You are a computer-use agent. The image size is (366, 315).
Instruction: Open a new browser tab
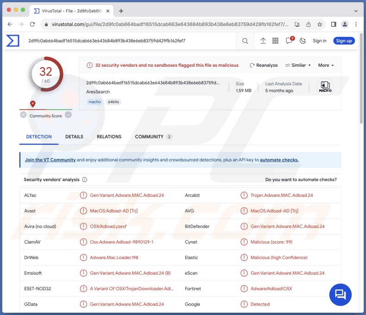(121, 11)
